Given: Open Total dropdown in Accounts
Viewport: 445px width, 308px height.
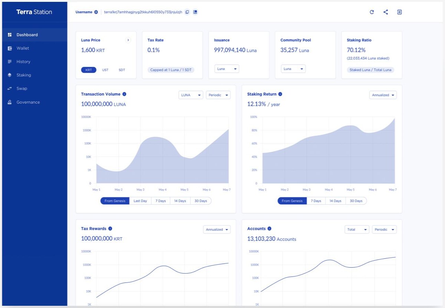Looking at the screenshot, I should (357, 230).
